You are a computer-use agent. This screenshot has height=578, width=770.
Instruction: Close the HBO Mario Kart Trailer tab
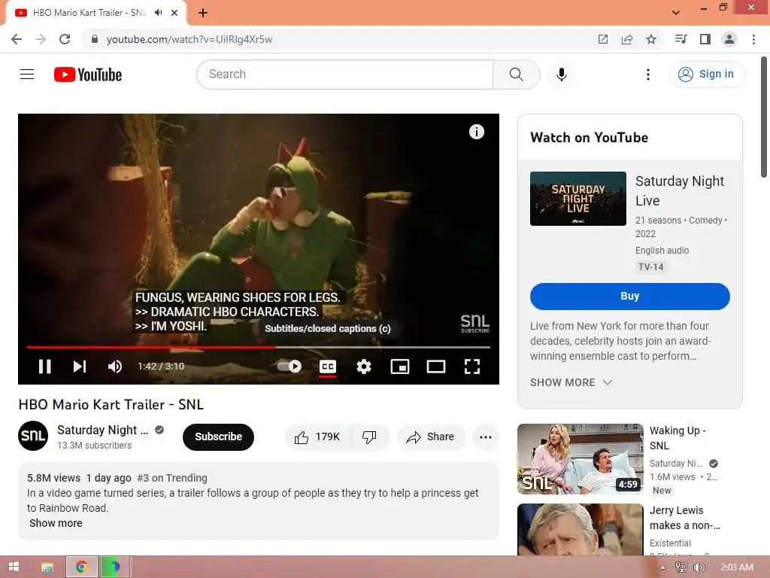(x=174, y=13)
